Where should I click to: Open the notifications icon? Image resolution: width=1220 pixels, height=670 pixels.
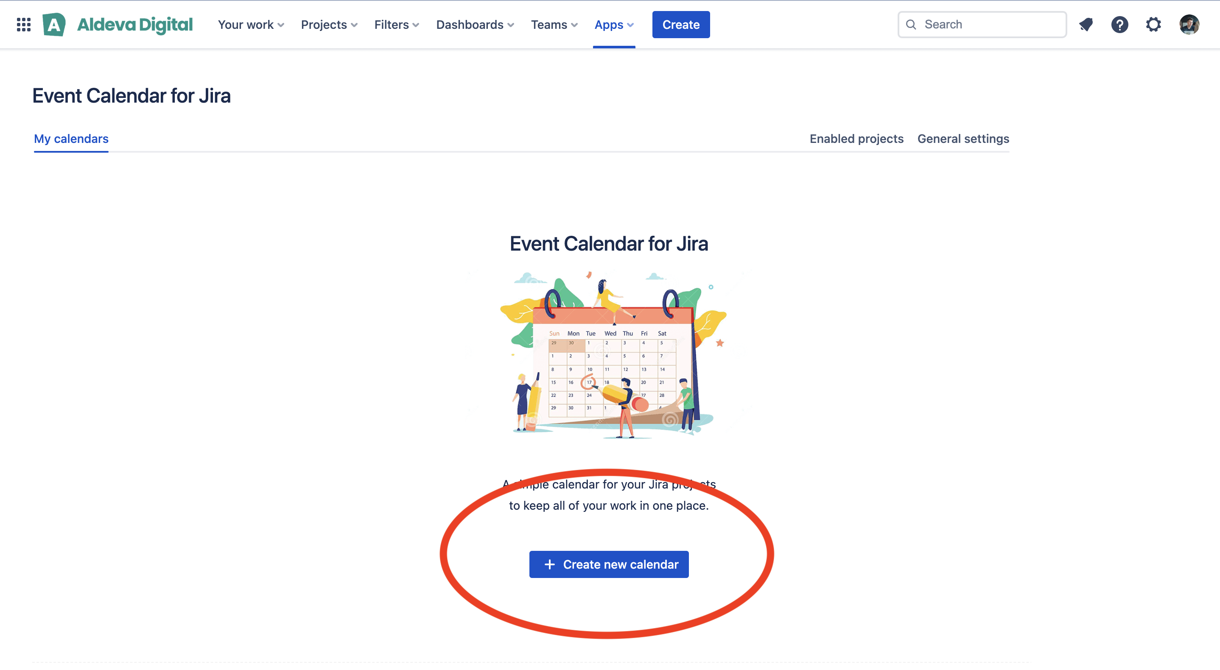[x=1086, y=25]
